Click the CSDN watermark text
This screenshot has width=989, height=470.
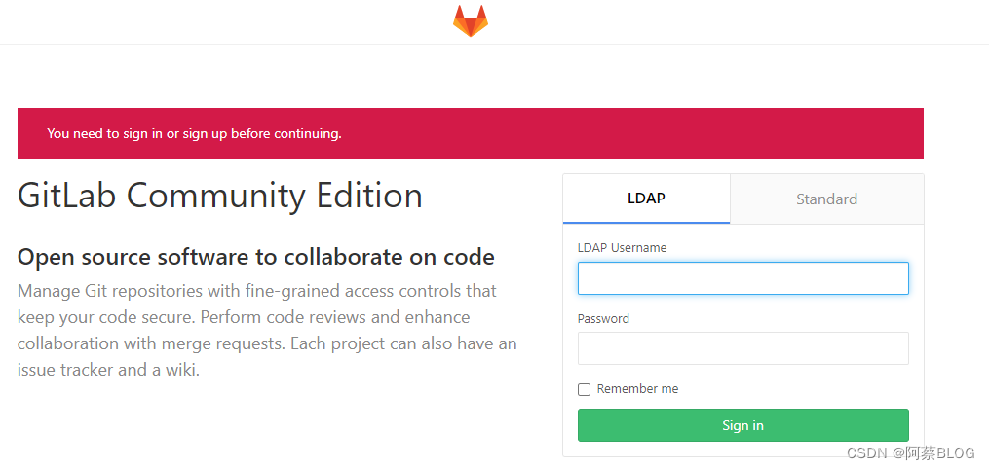(x=864, y=453)
